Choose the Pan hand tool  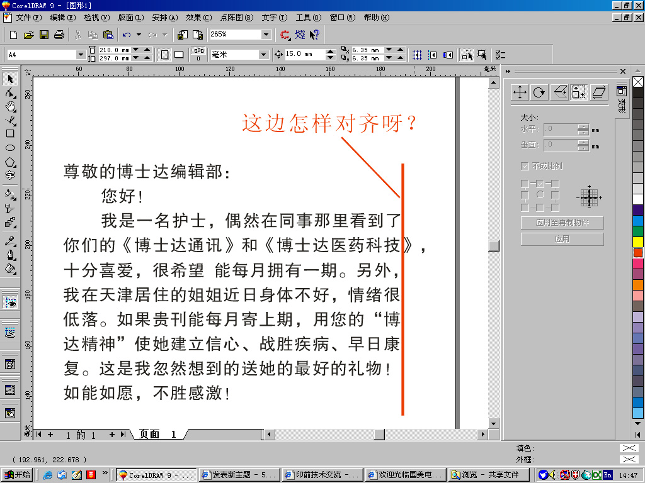point(10,106)
